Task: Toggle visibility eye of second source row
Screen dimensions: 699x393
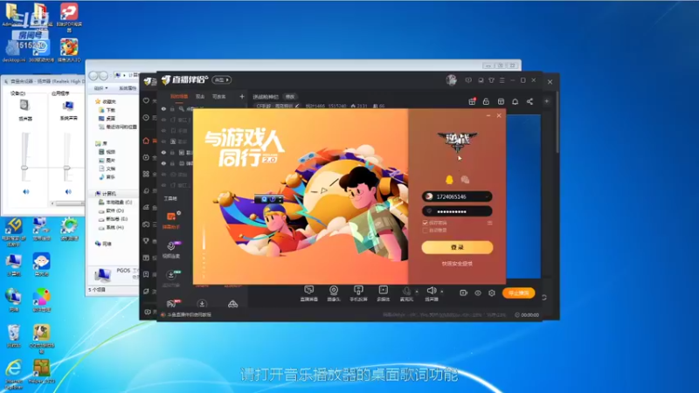Action: [163, 120]
